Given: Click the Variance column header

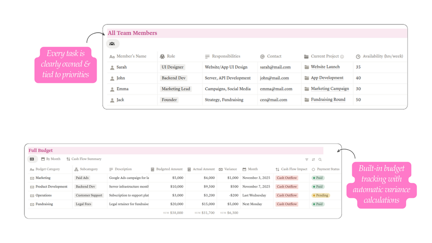Looking at the screenshot, I should (228, 169).
